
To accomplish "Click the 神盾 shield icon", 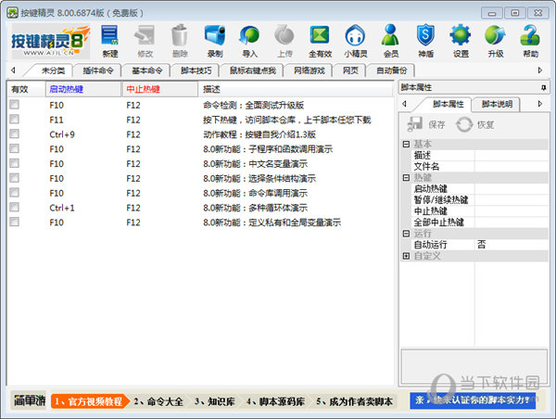I will click(x=425, y=41).
